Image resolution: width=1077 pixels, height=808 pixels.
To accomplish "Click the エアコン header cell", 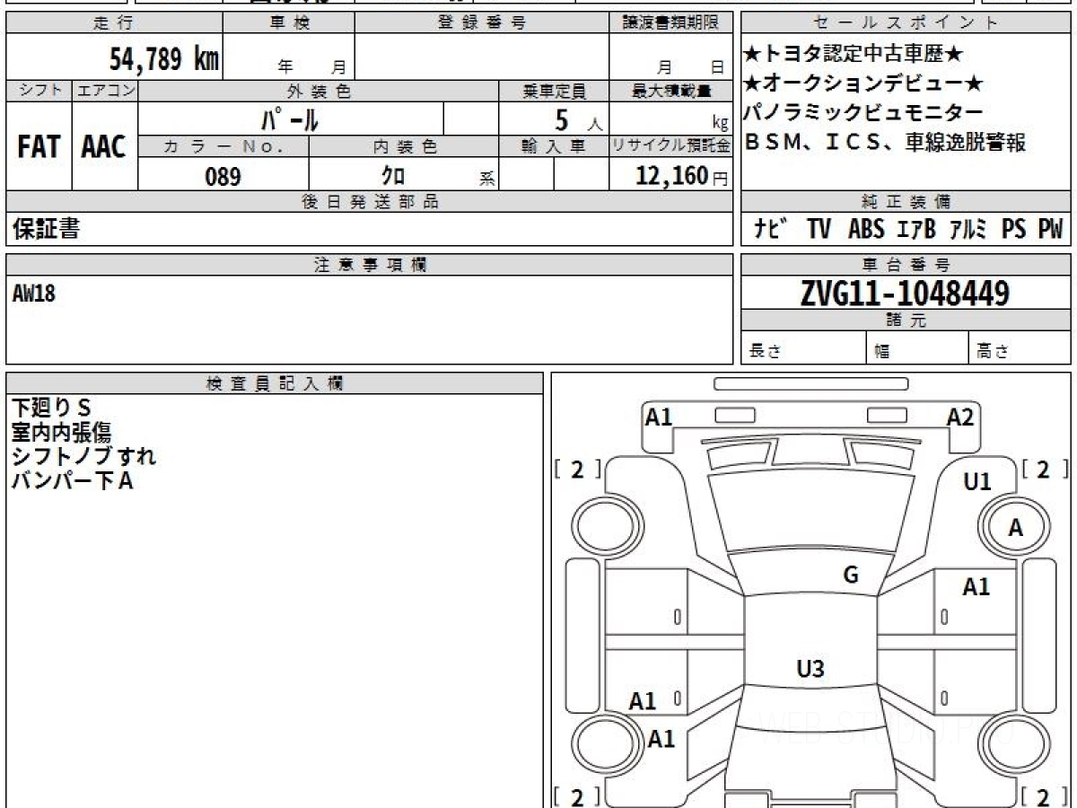I will 105,91.
